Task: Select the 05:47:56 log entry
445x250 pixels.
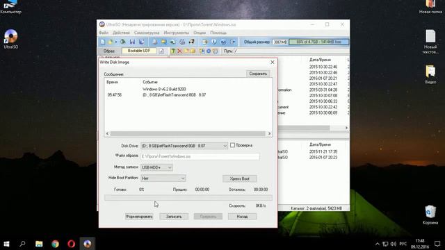Action: click(115, 95)
